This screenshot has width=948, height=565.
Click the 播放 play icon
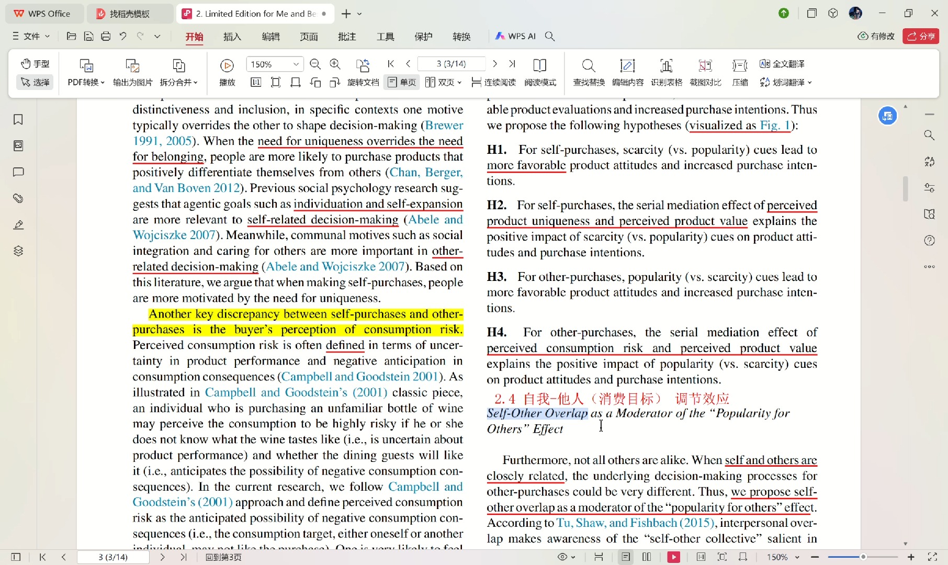pyautogui.click(x=227, y=65)
